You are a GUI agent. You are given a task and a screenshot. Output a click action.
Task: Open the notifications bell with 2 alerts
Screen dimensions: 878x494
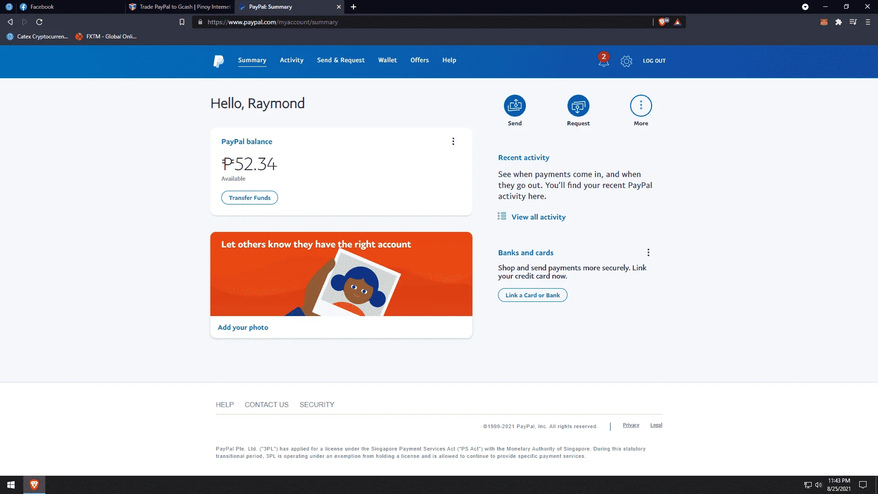pyautogui.click(x=604, y=60)
